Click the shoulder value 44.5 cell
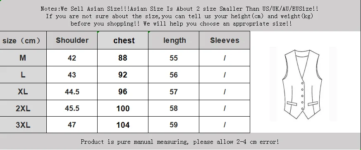This screenshot has height=150, width=361. tap(72, 91)
